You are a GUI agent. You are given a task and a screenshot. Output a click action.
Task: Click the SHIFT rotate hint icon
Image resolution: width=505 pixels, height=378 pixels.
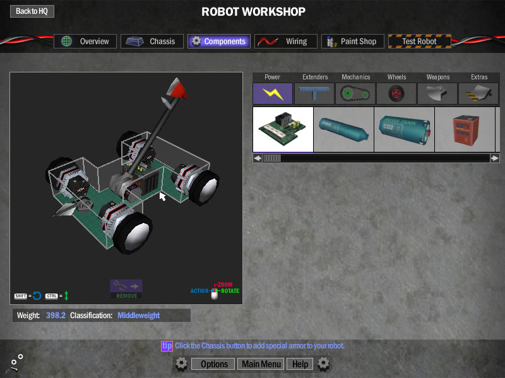28,295
